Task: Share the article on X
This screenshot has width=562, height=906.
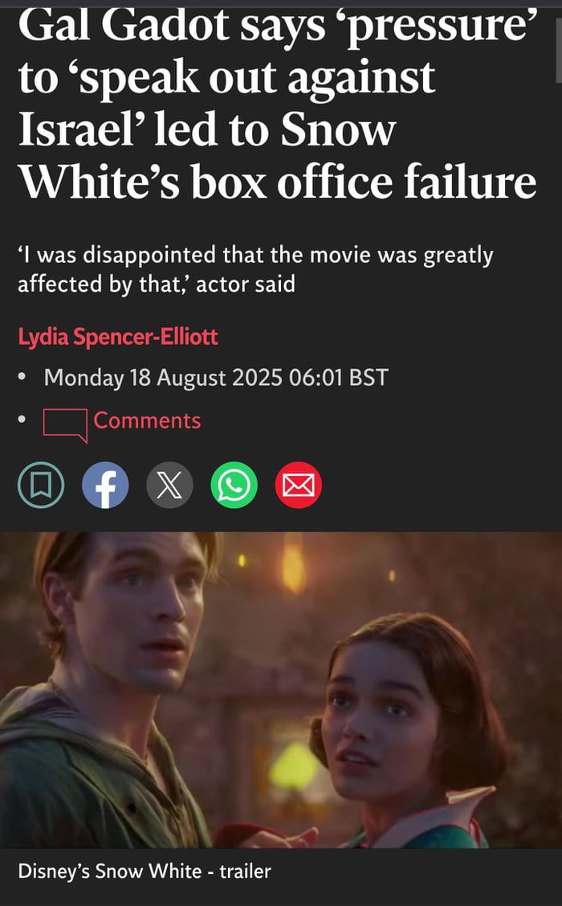Action: click(169, 485)
